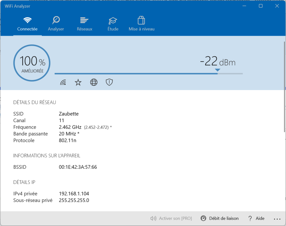Maximize the WiFi Analyzer window
286x226 pixels.
tap(261, 6)
